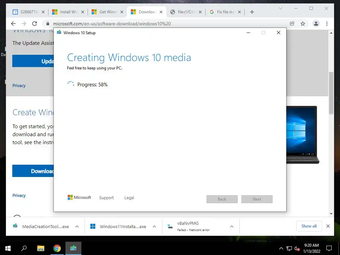The width and height of the screenshot is (340, 255).
Task: Click the Support link in Setup
Action: click(107, 198)
